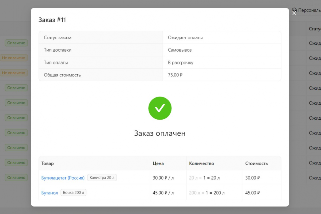Click the green payment confirmation checkmark
This screenshot has height=214, width=321.
pos(160,108)
